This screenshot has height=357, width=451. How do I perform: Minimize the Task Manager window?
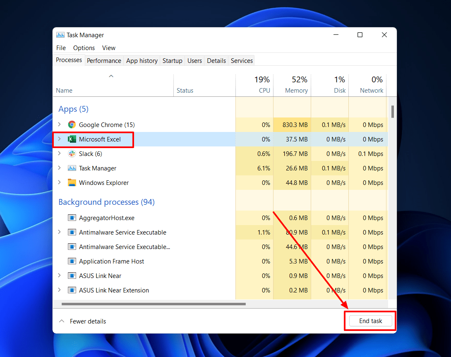tap(336, 35)
